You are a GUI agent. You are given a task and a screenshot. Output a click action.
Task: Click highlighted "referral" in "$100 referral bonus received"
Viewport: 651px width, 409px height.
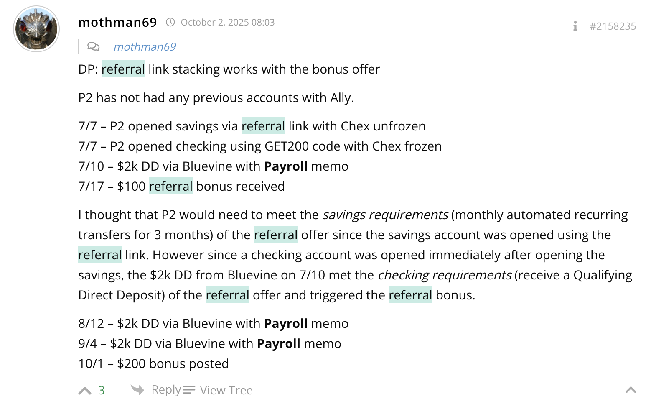[x=170, y=186]
